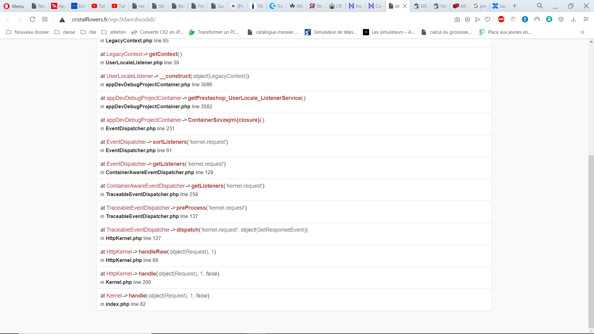Open the downloads arrow icon
This screenshot has height=334, width=594.
tap(573, 19)
